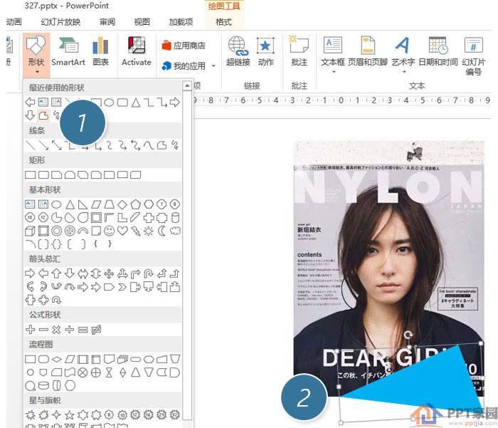
Task: Select the diamond in 基本形状
Action: point(122,204)
